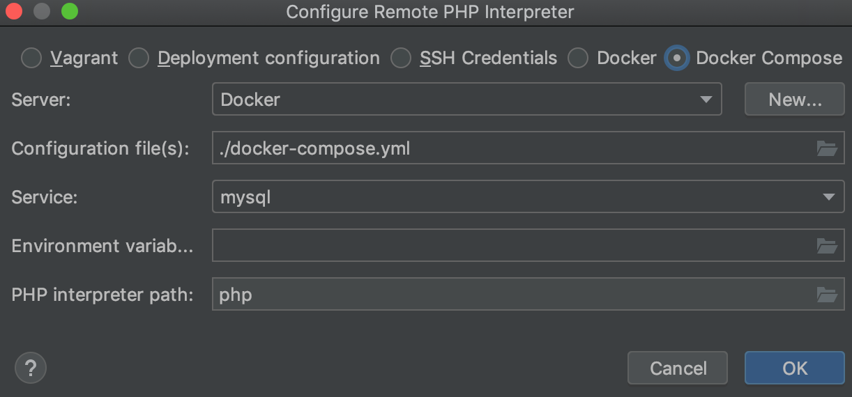This screenshot has width=852, height=397.
Task: Open the Service dropdown showing mysql
Action: pos(528,197)
